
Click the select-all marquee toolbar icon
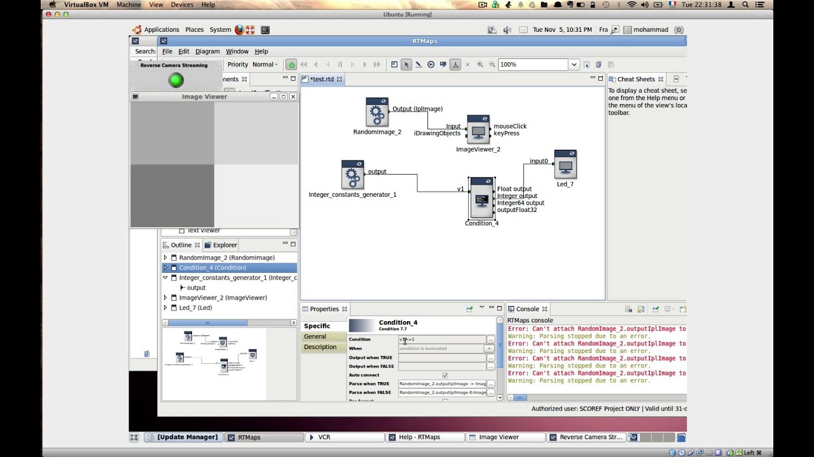coord(587,65)
